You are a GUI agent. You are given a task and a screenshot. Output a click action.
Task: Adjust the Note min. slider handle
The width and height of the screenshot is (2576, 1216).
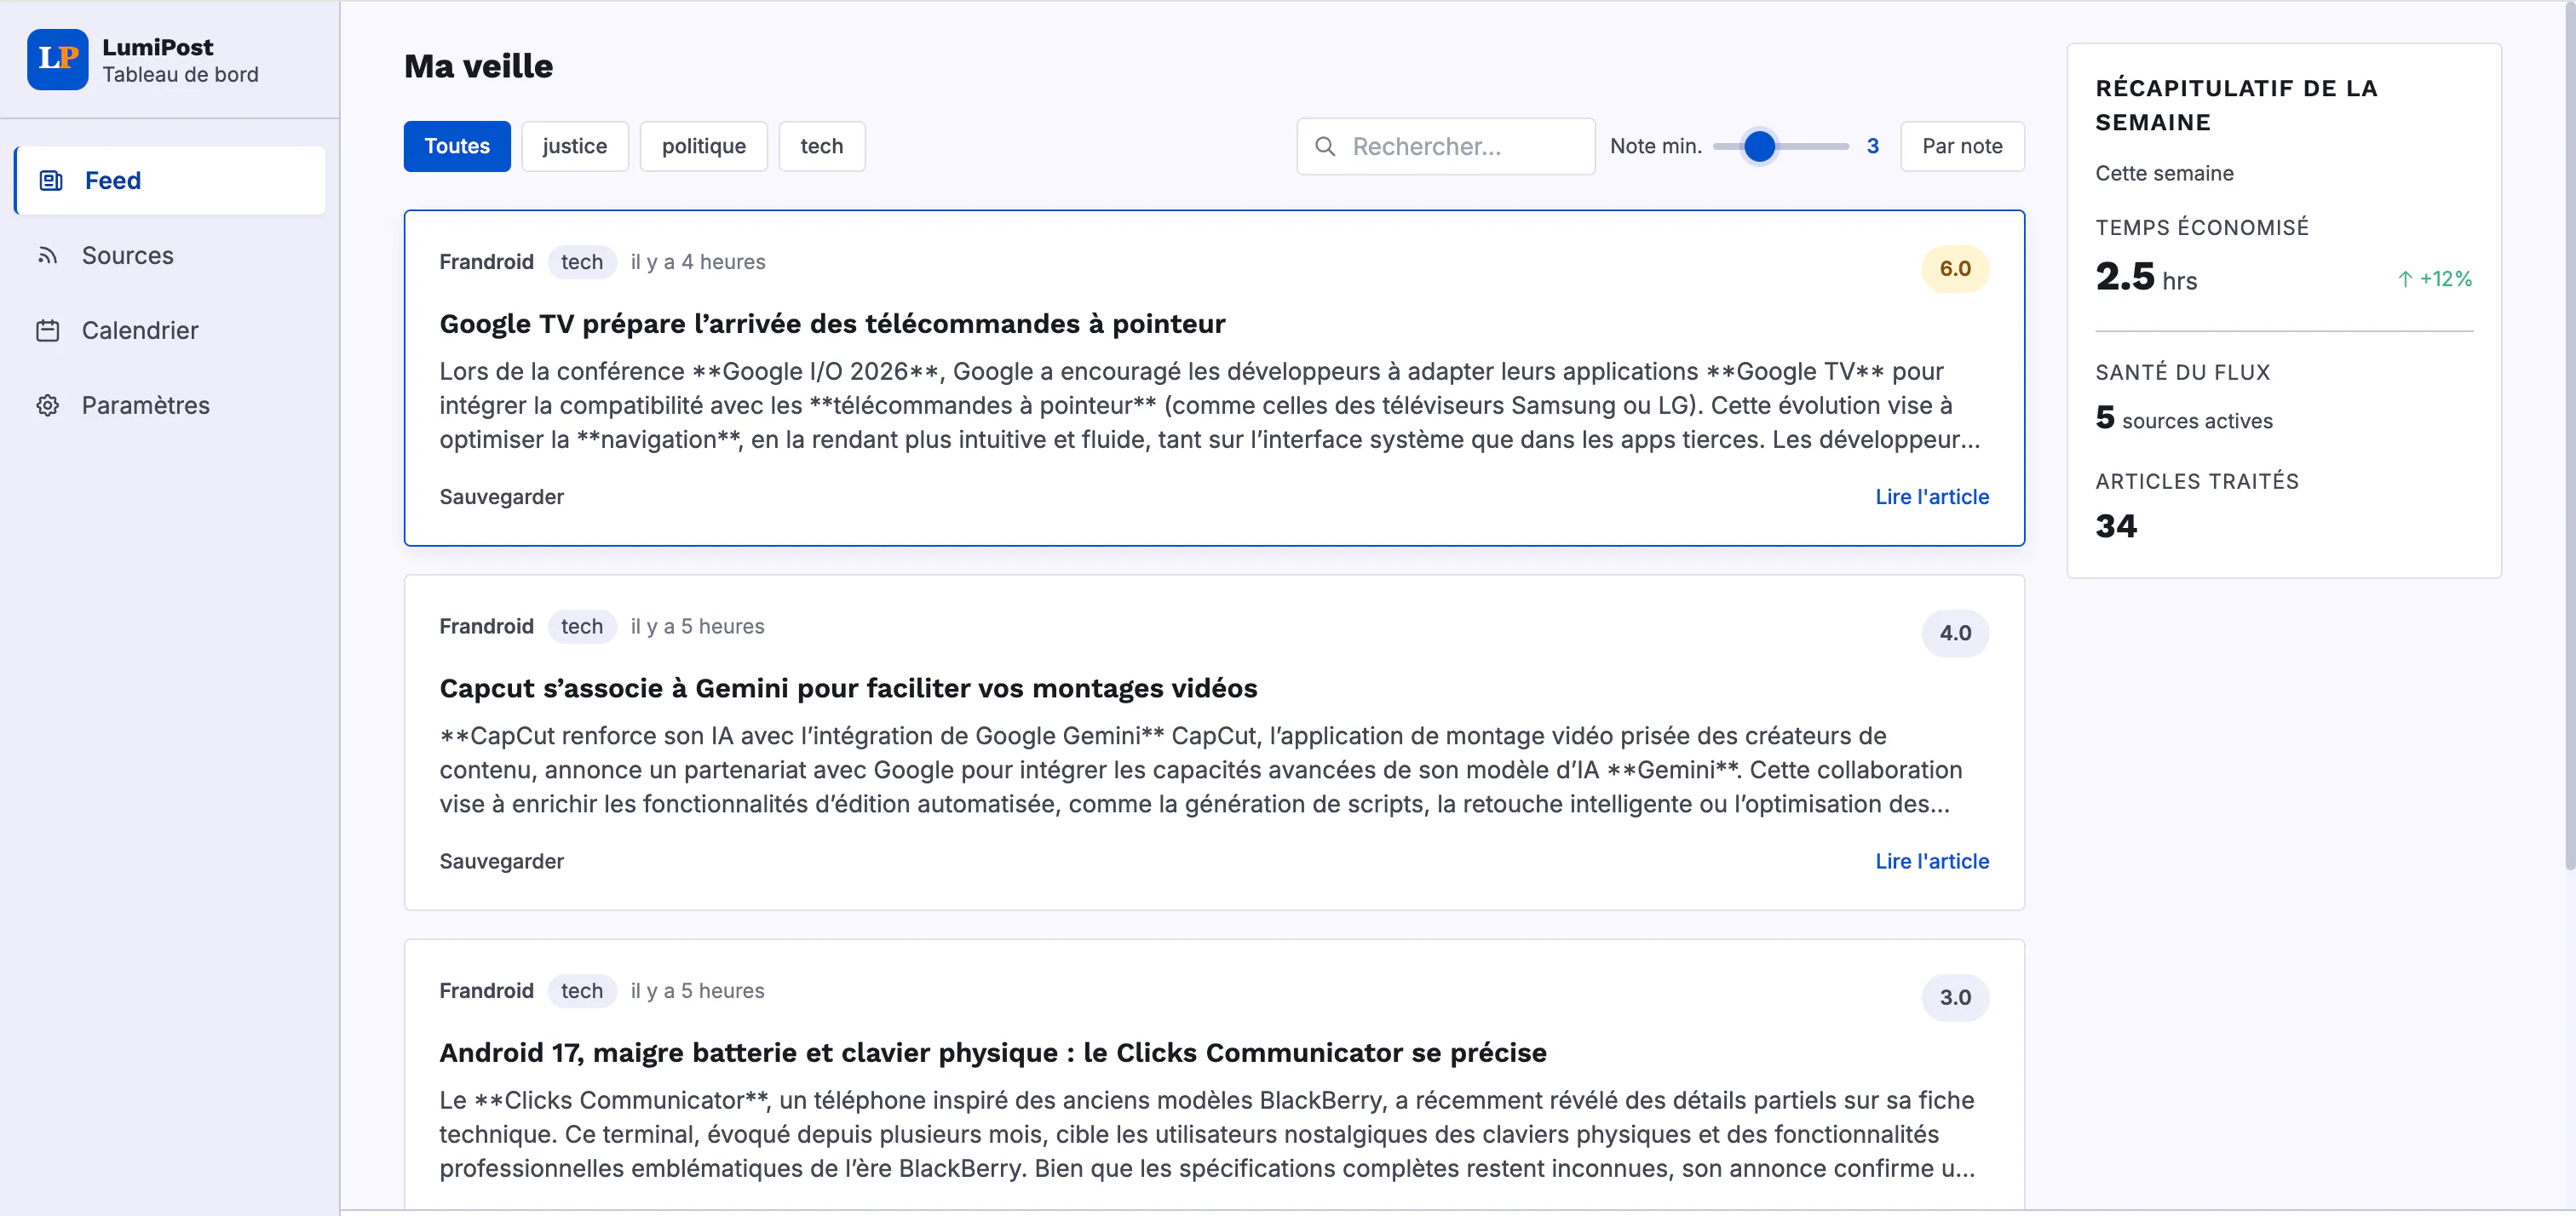pos(1760,147)
